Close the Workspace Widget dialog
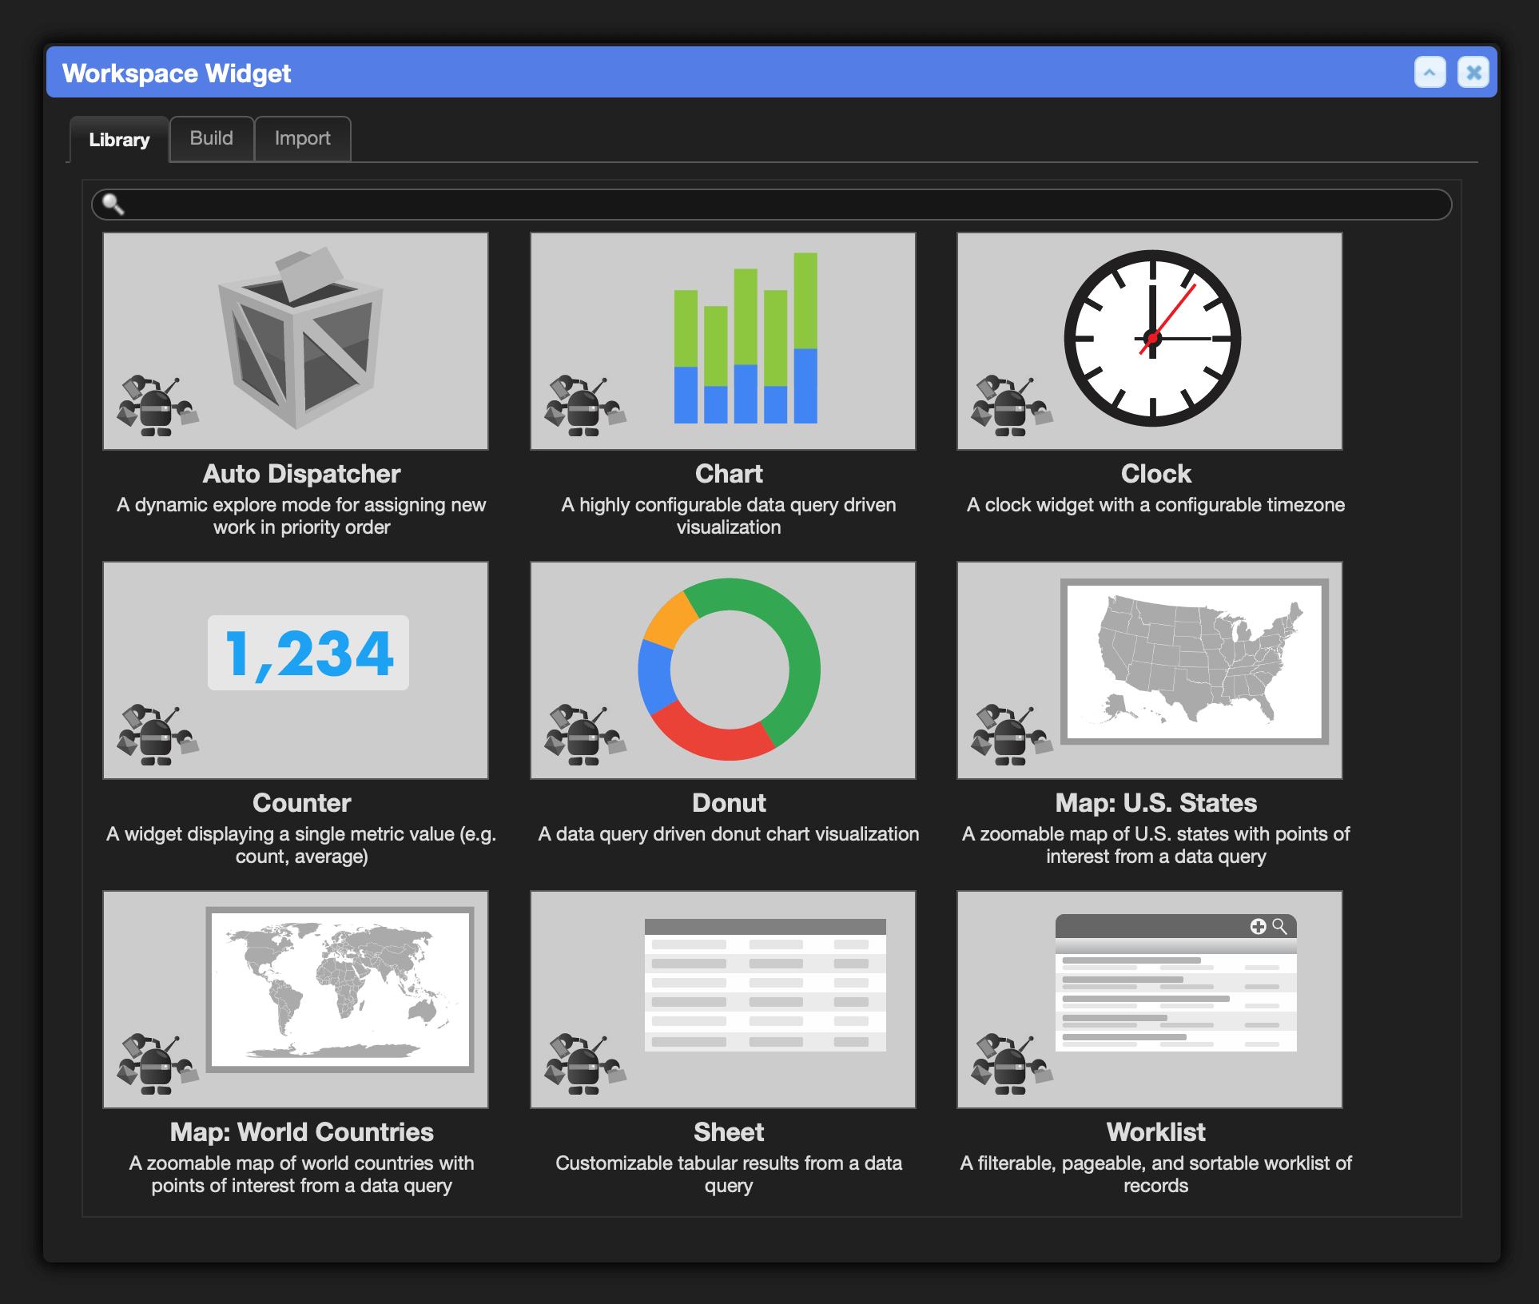Image resolution: width=1539 pixels, height=1304 pixels. point(1473,73)
